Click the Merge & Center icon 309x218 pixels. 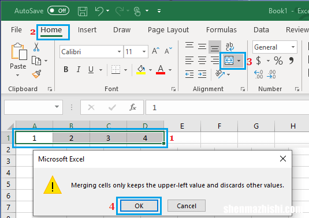[x=229, y=61]
